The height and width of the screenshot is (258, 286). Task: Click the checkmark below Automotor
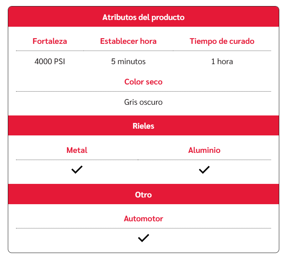tap(143, 238)
